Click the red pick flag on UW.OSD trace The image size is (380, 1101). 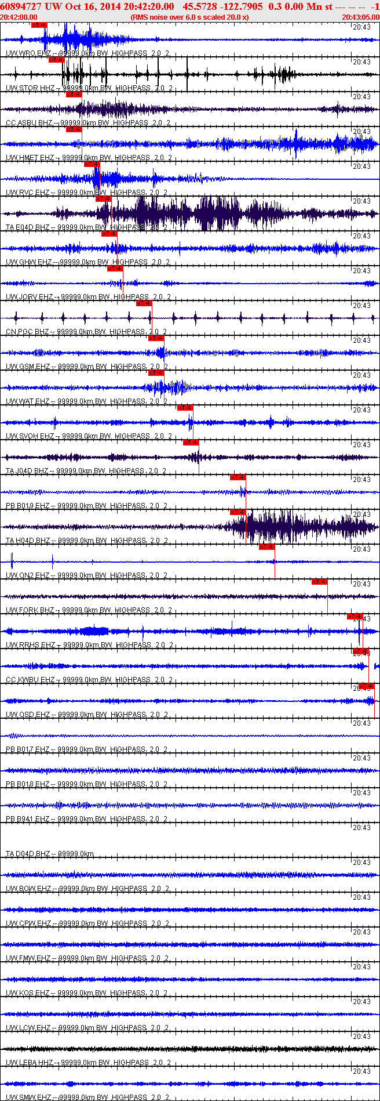click(x=367, y=686)
